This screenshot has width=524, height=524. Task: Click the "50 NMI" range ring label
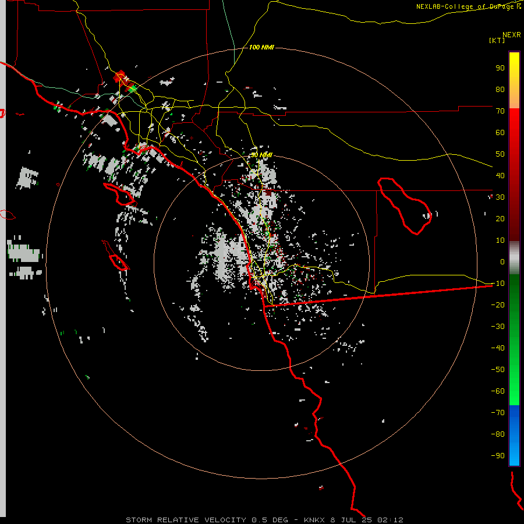coord(261,155)
